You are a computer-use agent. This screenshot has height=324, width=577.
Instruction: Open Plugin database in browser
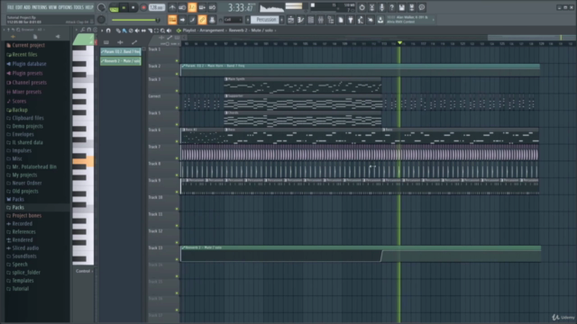click(x=29, y=64)
